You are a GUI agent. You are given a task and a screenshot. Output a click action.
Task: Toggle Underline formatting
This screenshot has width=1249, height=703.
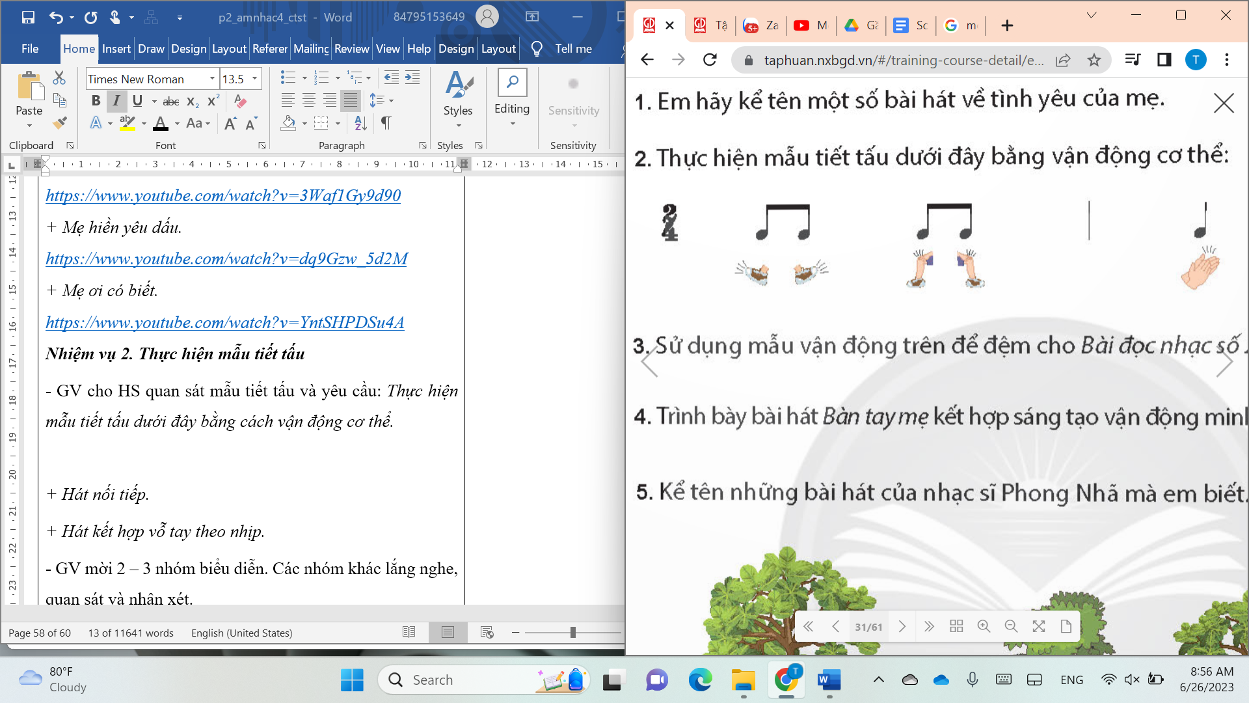[x=137, y=101]
